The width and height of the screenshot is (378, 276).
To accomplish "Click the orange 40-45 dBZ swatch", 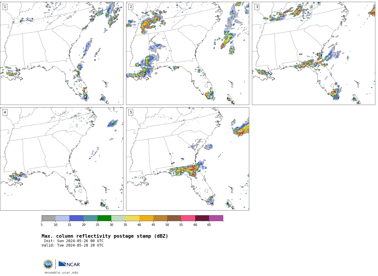I will click(146, 218).
